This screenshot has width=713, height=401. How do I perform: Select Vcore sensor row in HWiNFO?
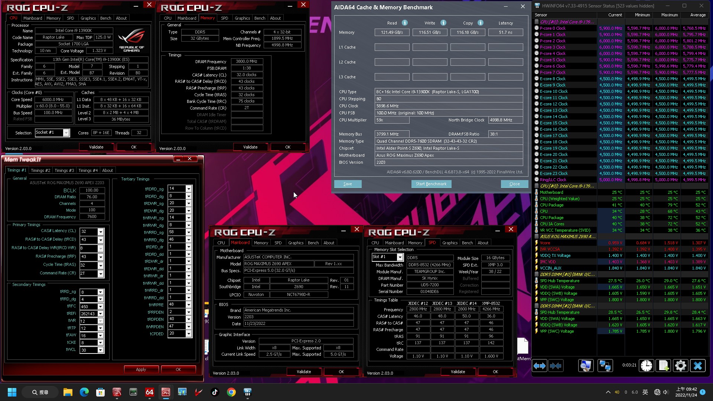click(620, 243)
